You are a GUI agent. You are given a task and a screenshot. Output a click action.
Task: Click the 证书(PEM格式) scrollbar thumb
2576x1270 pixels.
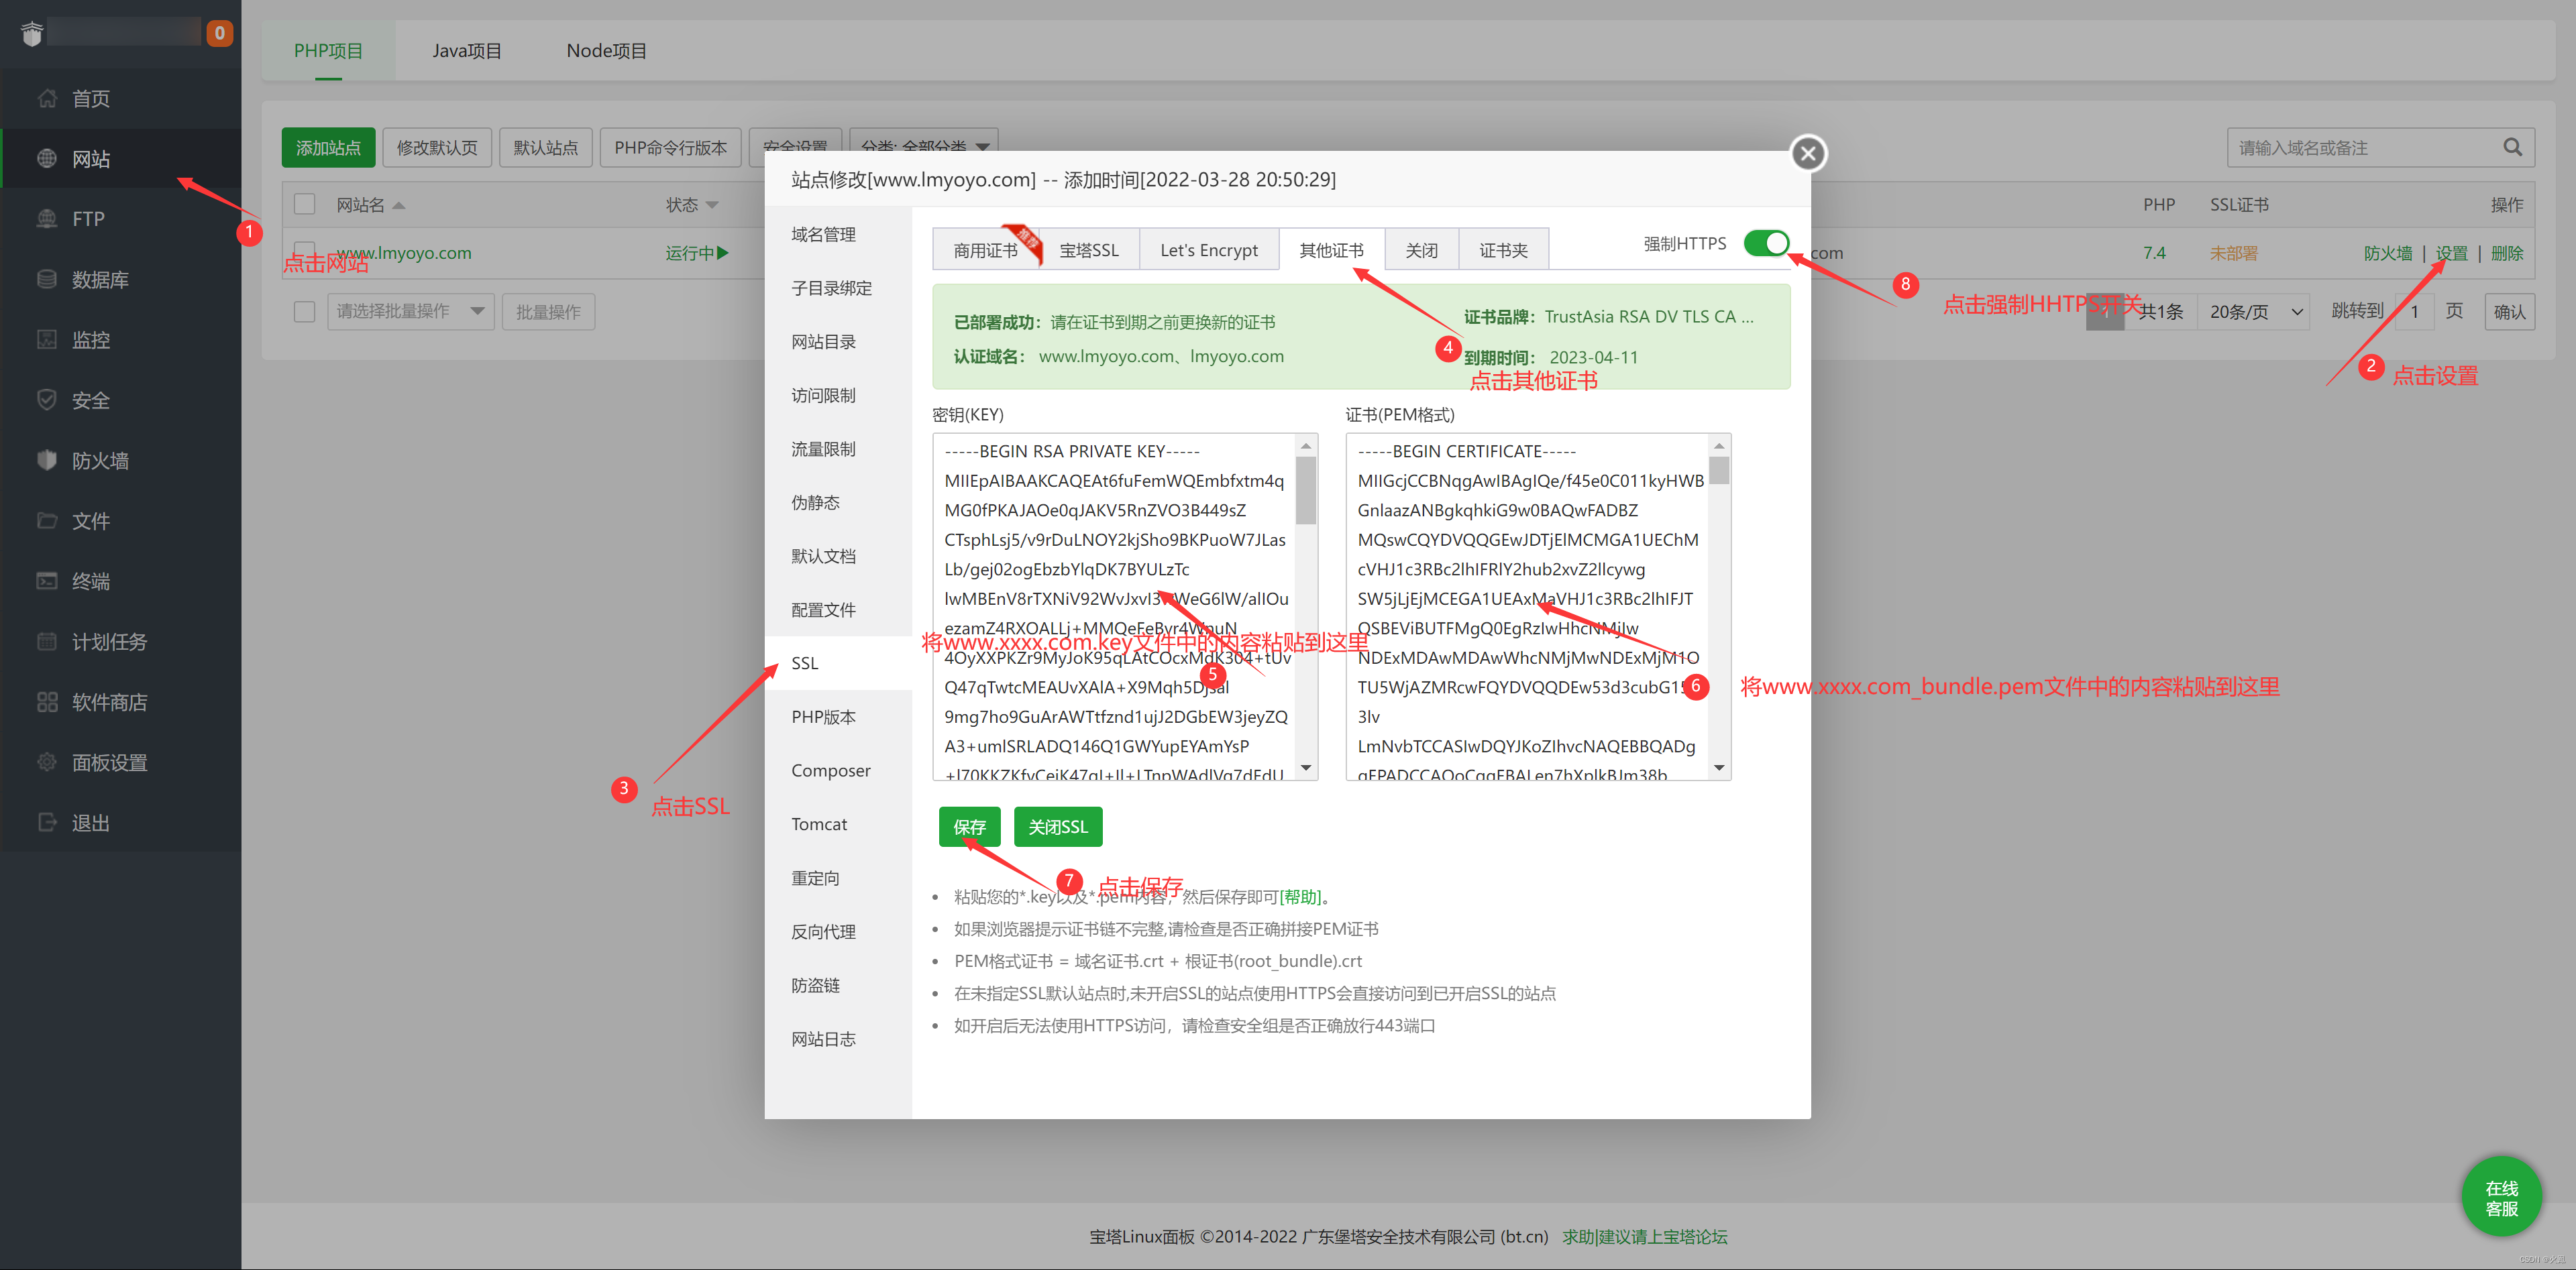tap(1719, 469)
